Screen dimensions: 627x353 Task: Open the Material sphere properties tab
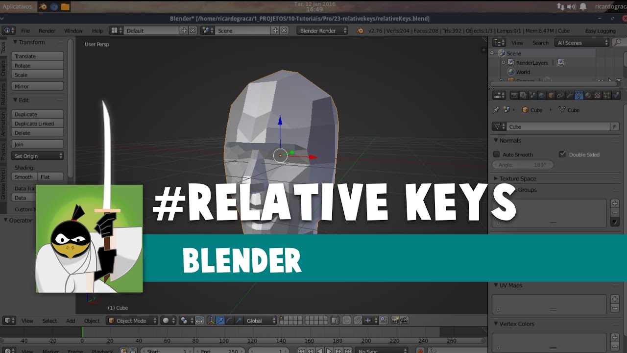[588, 96]
